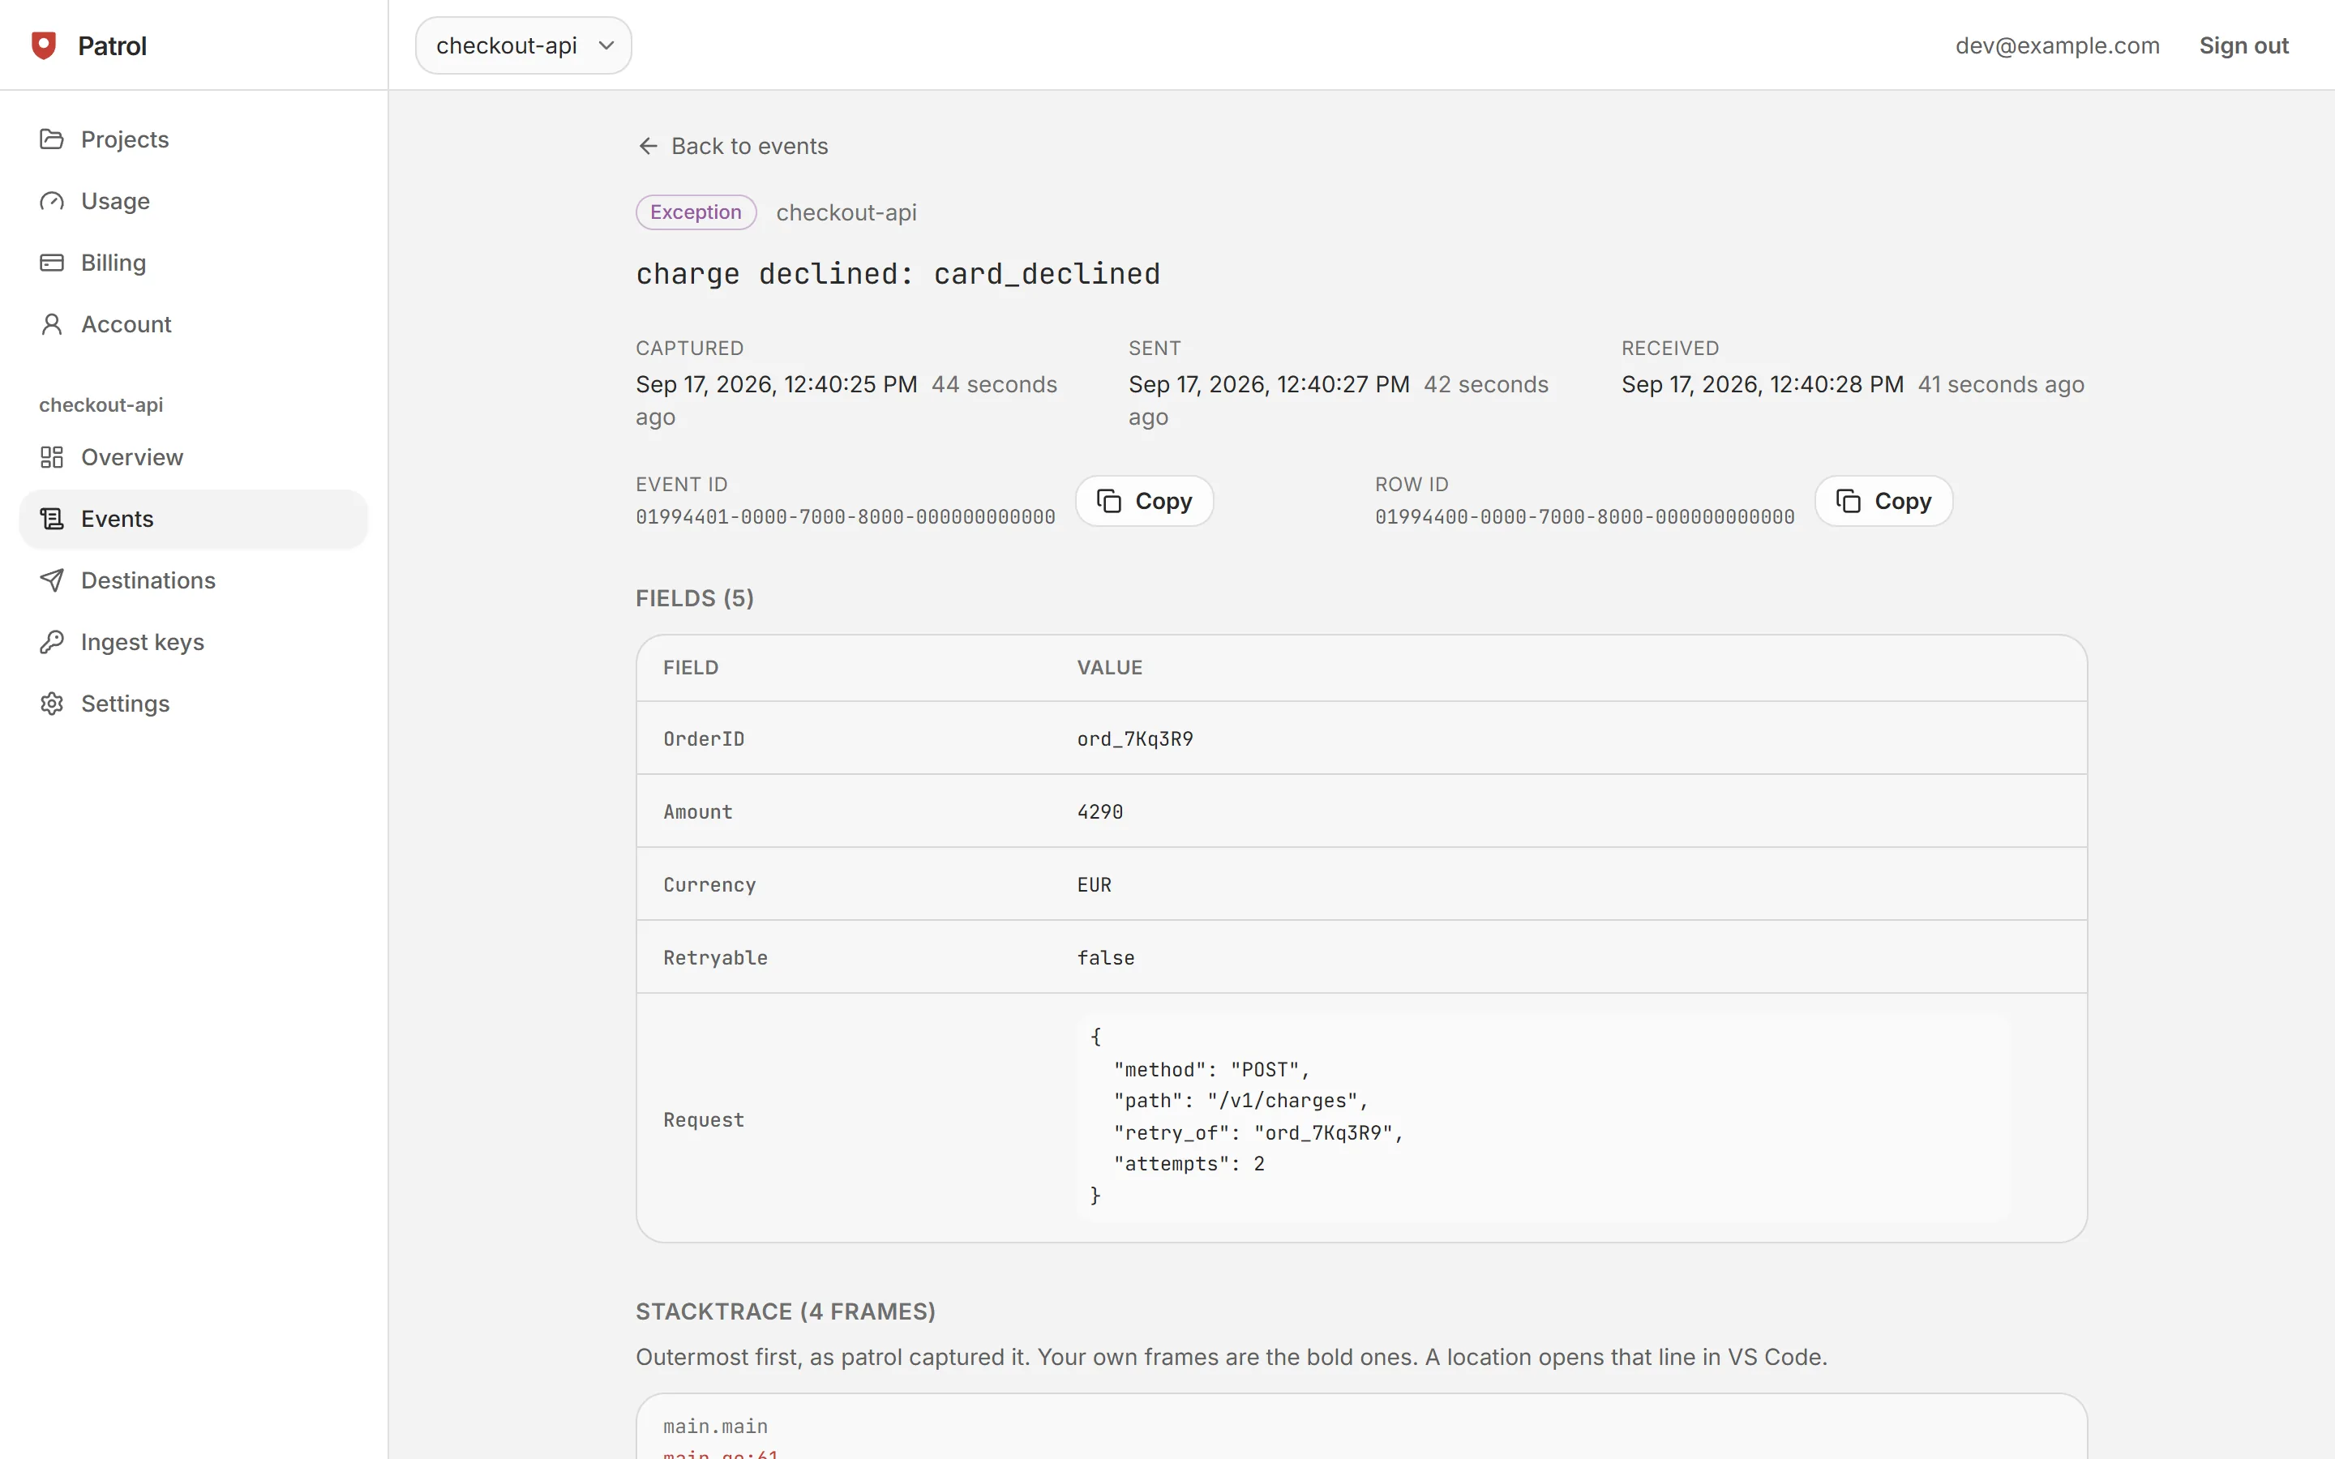
Task: Click the Patrol brand name
Action: coord(112,45)
